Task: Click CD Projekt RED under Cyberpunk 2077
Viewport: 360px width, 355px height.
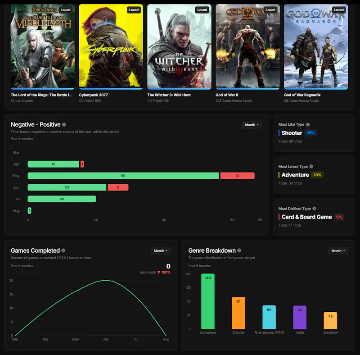Action: pos(90,101)
